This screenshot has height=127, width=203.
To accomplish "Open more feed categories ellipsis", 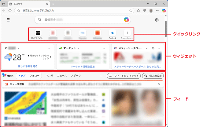I will tap(101, 76).
